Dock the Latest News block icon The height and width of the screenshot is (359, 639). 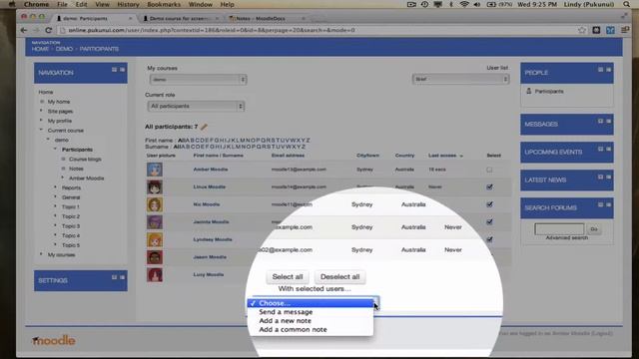pos(608,178)
